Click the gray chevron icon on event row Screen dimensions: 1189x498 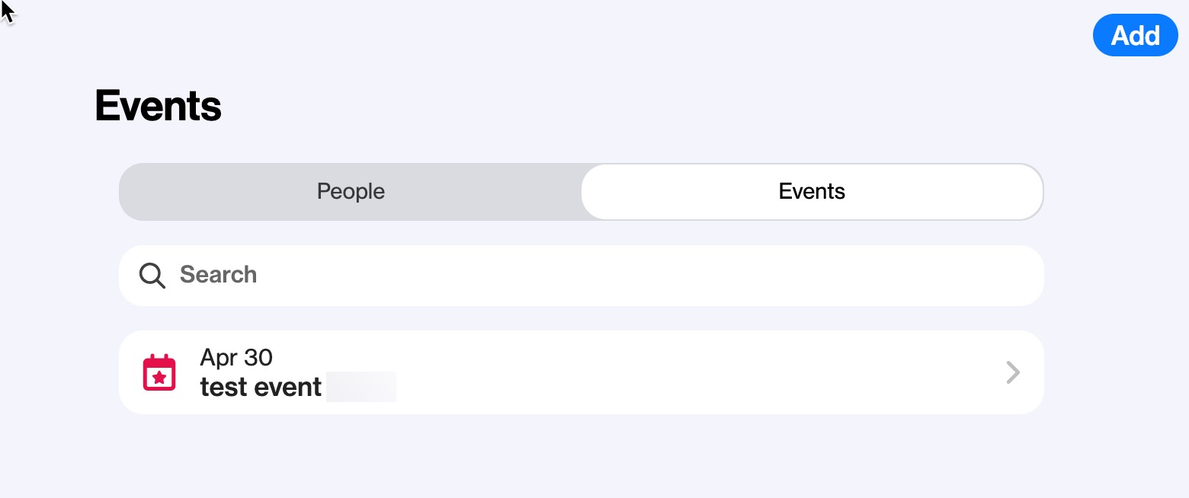1013,372
